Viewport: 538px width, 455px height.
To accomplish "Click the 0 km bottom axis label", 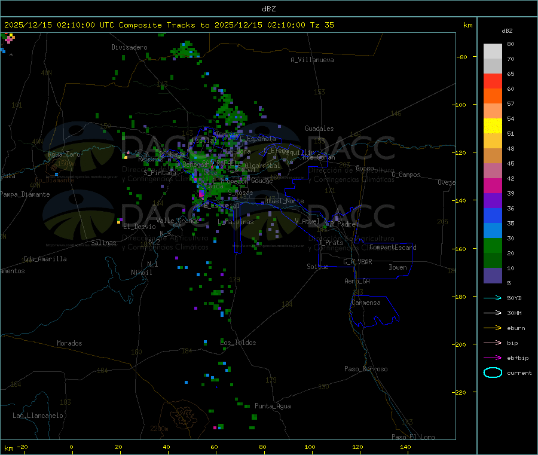I will click(71, 447).
